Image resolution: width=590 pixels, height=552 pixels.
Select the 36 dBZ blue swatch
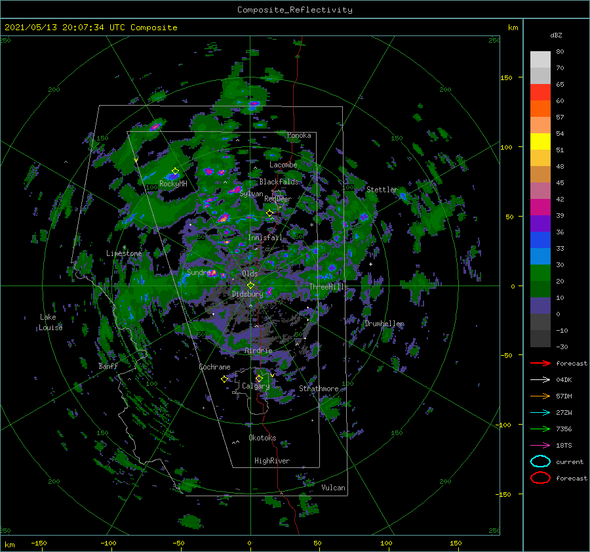click(540, 240)
